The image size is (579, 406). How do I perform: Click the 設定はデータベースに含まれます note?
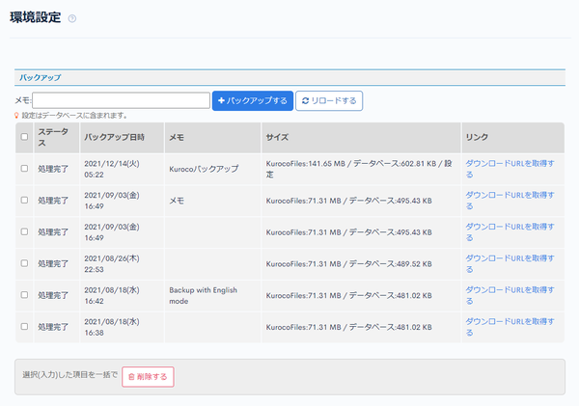74,116
